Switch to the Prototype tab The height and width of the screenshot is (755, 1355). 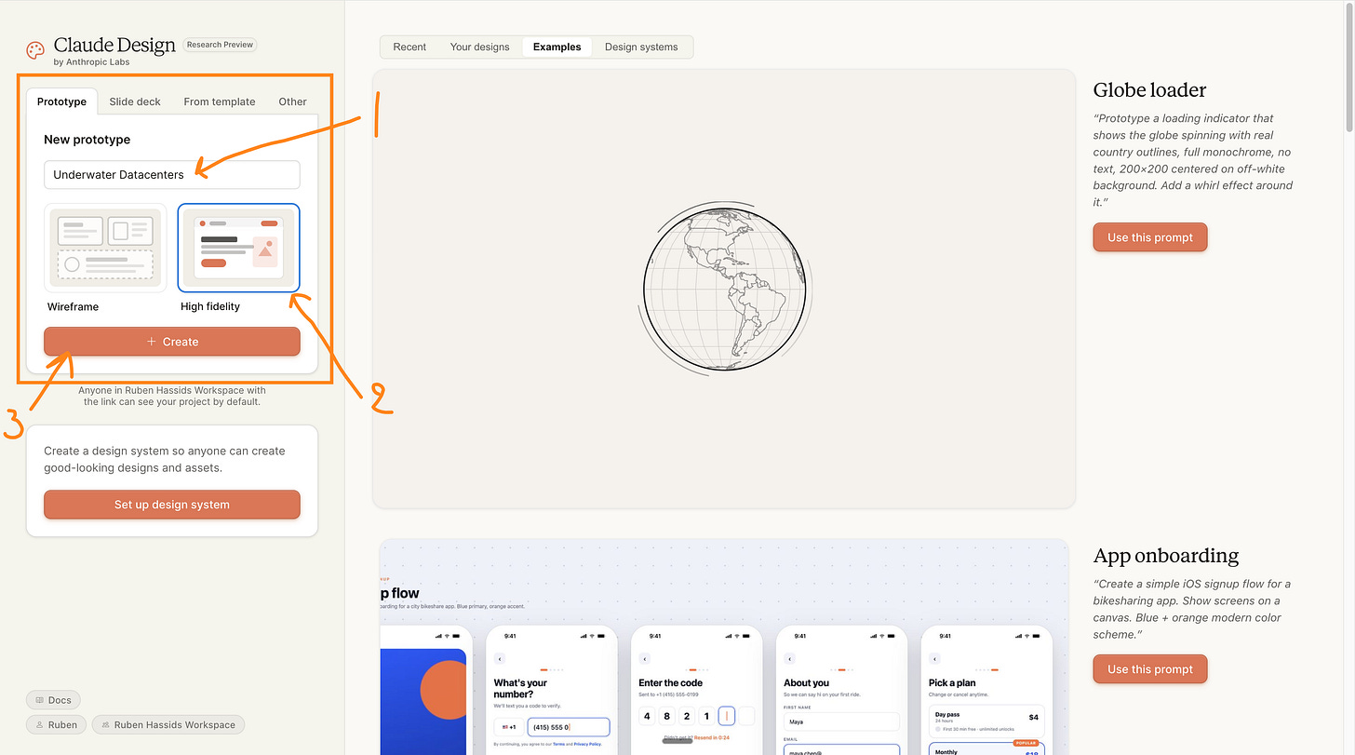tap(61, 101)
